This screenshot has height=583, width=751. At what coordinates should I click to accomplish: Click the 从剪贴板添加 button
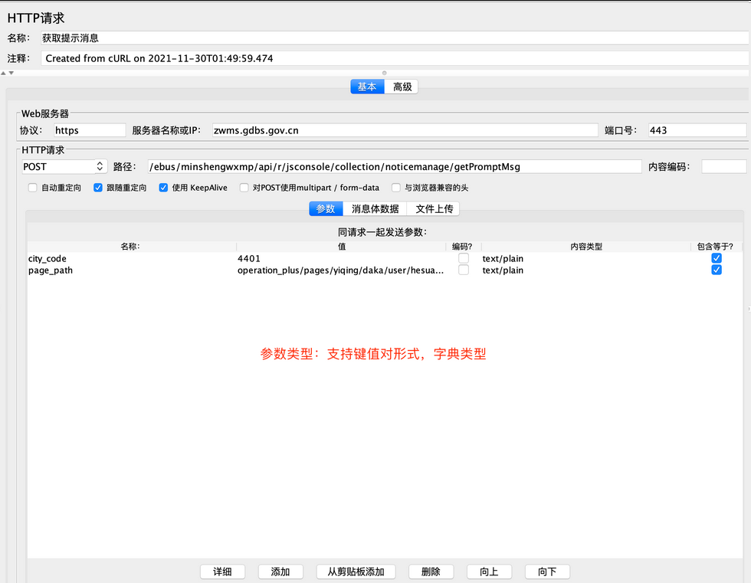356,572
